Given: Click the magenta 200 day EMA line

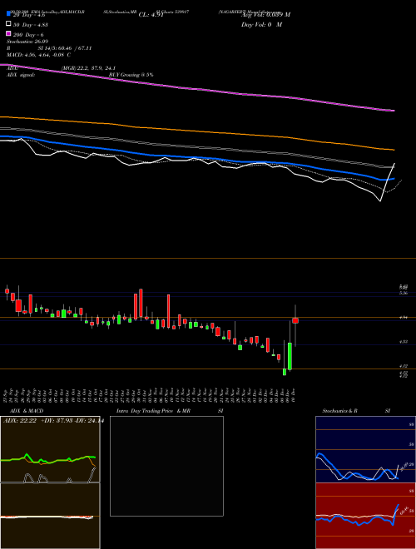Looking at the screenshot, I should tap(196, 88).
